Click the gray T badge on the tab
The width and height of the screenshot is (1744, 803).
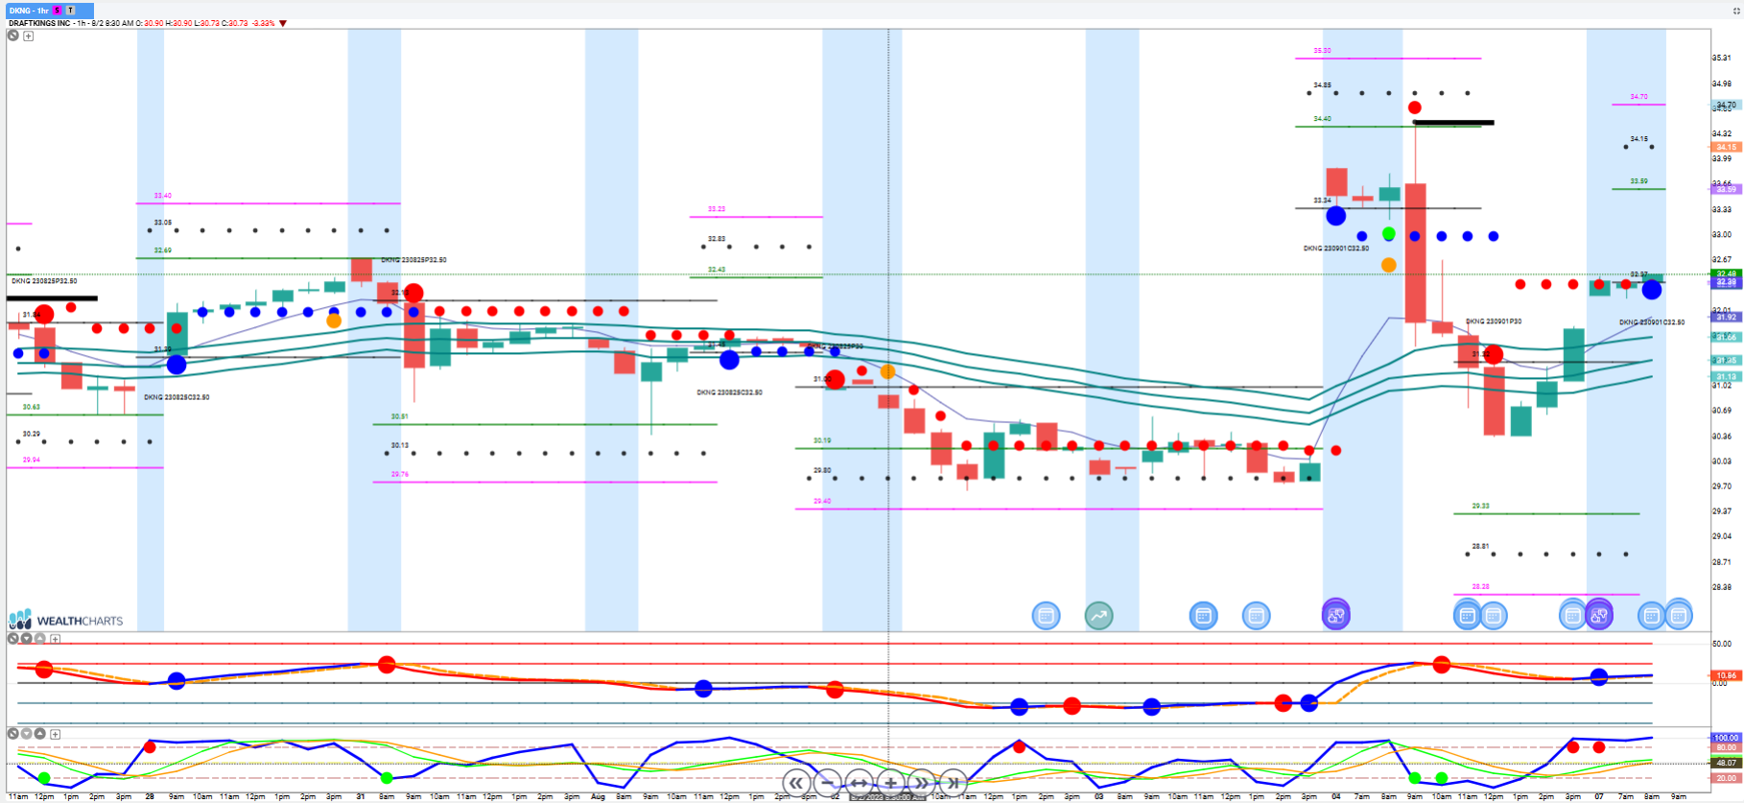click(70, 11)
